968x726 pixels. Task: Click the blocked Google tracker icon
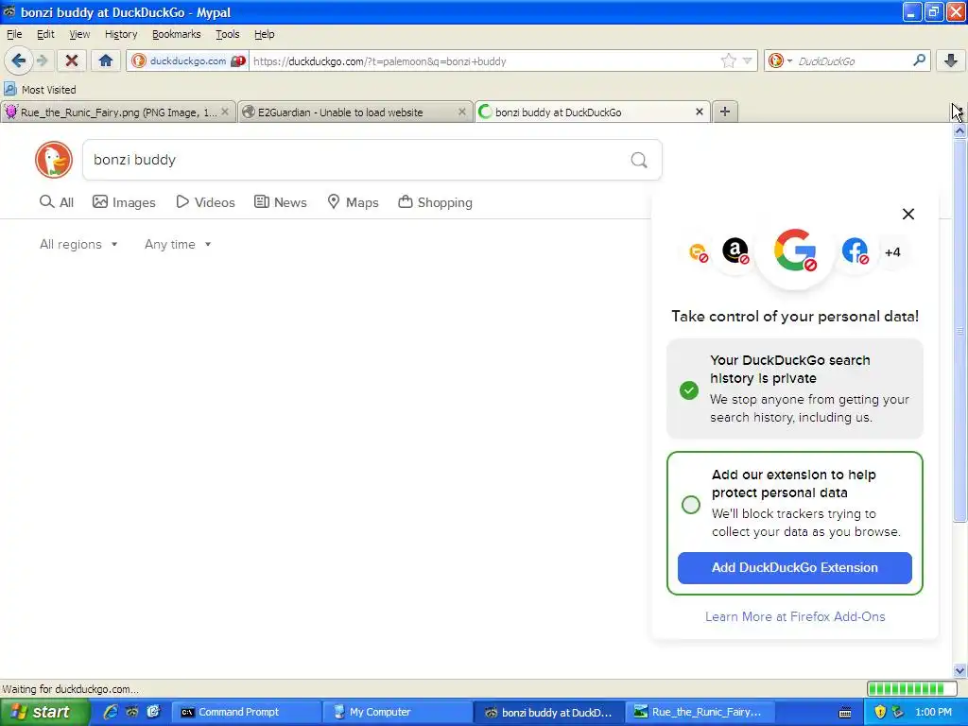(x=795, y=251)
